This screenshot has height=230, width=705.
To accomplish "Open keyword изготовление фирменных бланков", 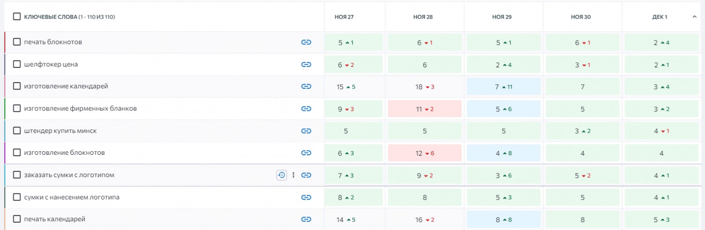I will click(x=80, y=109).
